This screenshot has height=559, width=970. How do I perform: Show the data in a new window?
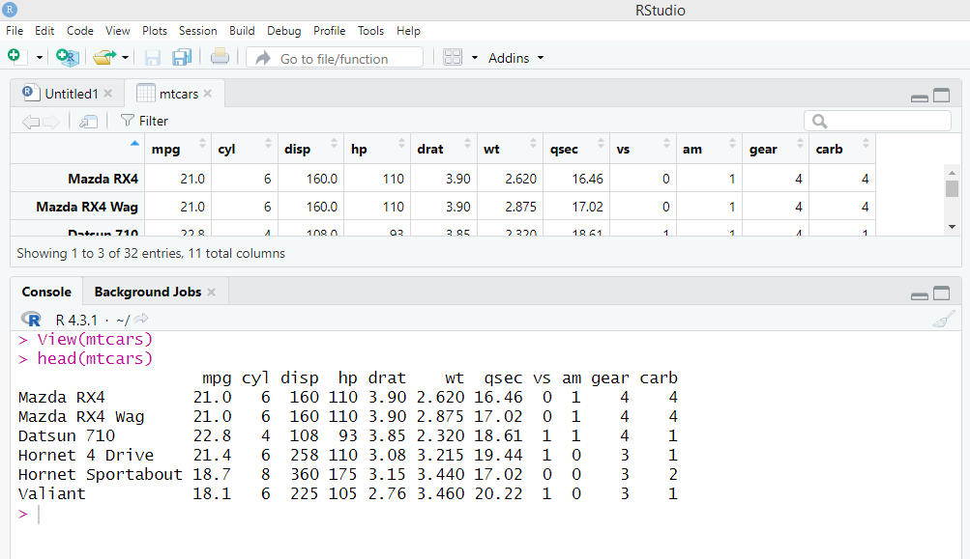pyautogui.click(x=88, y=121)
